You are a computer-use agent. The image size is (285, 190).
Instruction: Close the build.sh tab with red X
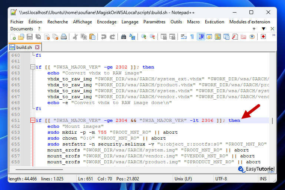(37, 47)
